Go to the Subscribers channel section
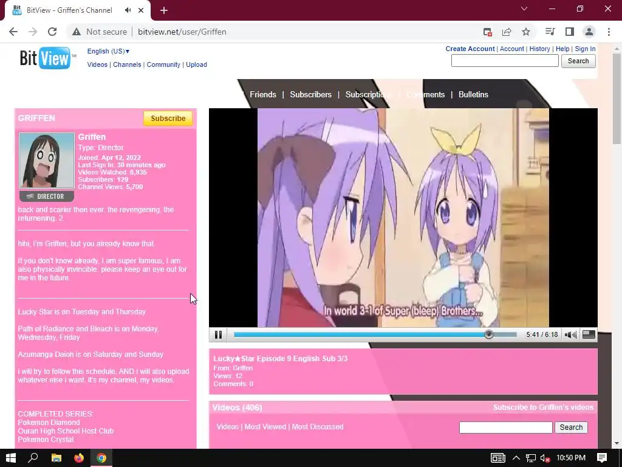The height and width of the screenshot is (467, 622). pyautogui.click(x=310, y=94)
